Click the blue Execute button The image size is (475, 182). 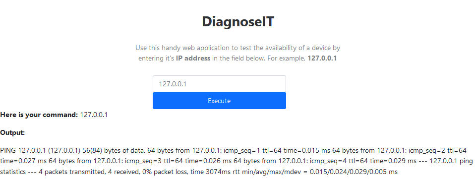coord(219,101)
